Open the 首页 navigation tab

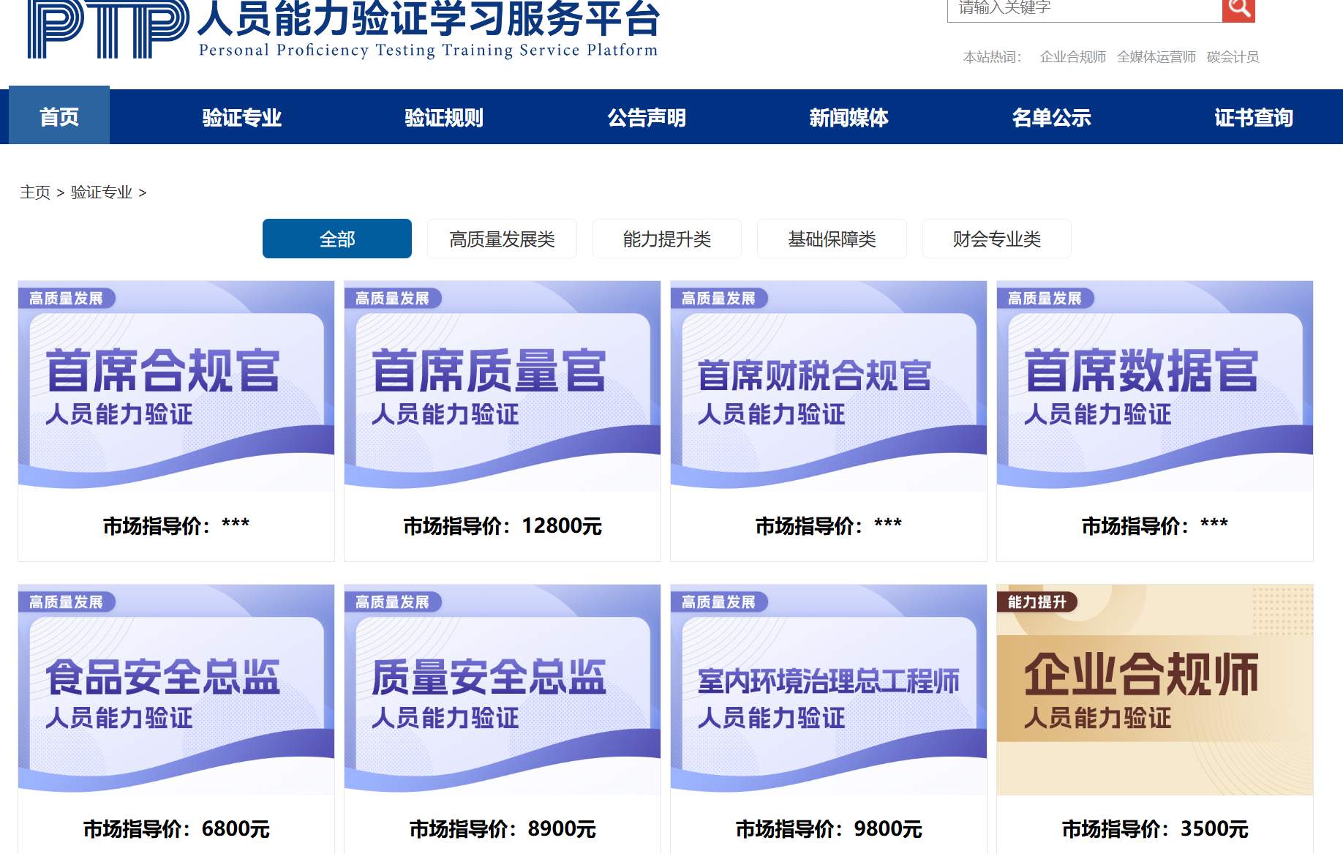tap(59, 117)
